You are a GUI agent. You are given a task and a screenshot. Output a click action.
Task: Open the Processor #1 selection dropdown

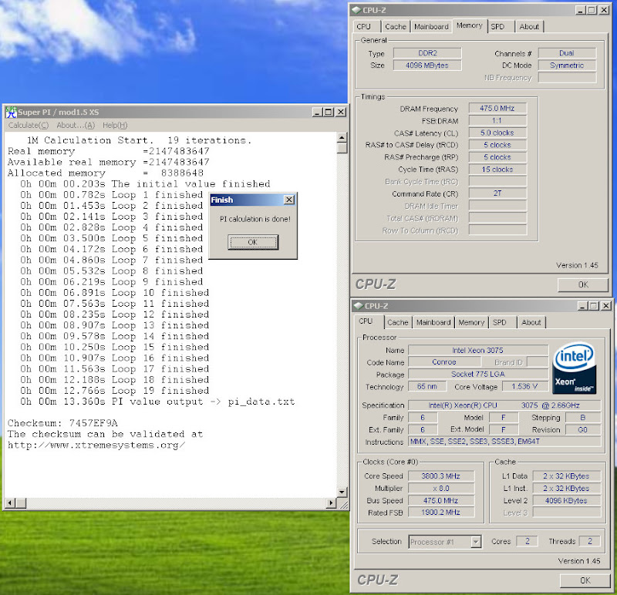point(475,542)
